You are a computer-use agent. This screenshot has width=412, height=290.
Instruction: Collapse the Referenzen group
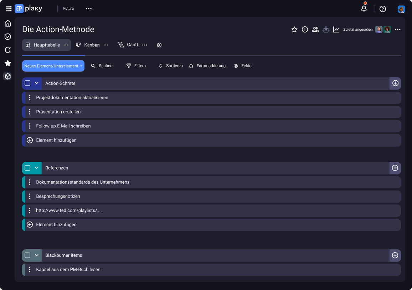[36, 168]
